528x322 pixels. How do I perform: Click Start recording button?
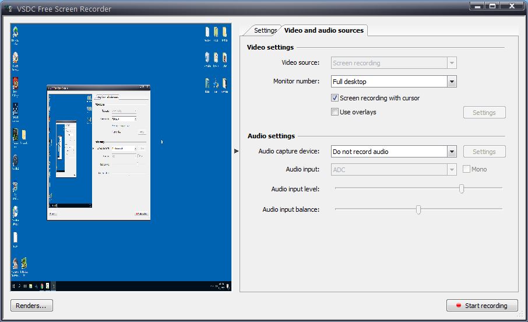point(482,306)
